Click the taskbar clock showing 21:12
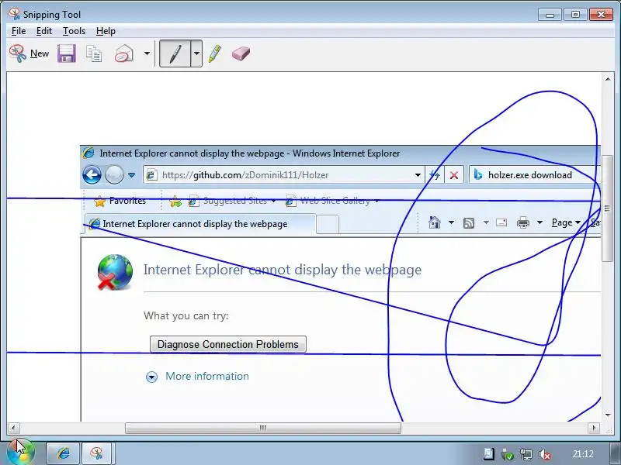 (x=583, y=454)
